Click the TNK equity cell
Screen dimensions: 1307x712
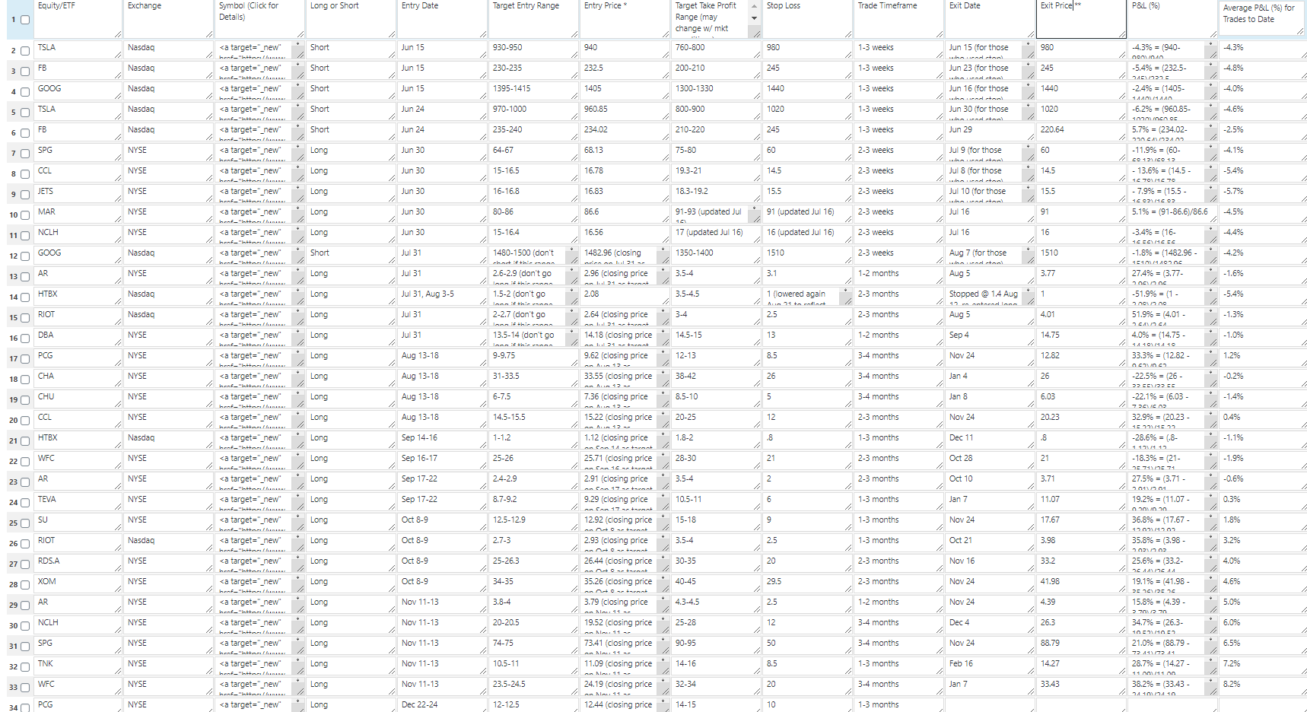click(78, 666)
